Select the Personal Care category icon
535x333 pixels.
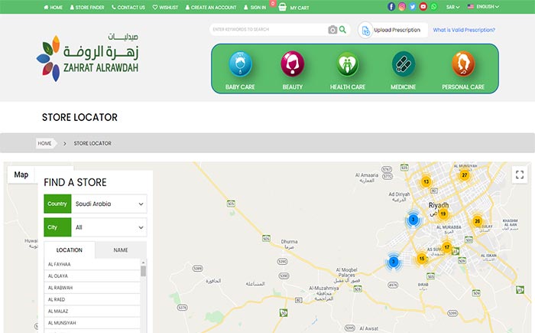coord(463,64)
